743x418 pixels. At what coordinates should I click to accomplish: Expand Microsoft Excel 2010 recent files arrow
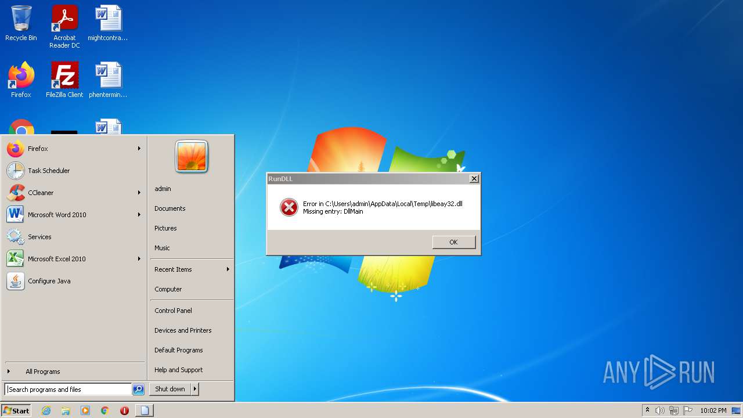coord(139,259)
